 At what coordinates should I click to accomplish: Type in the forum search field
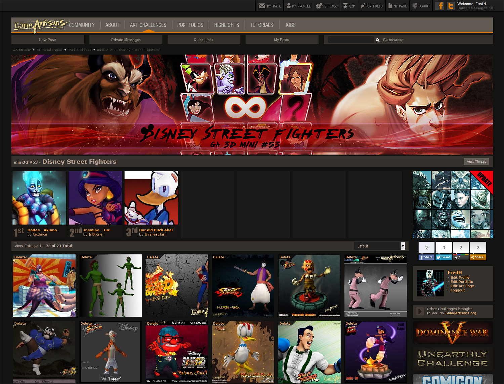coord(350,40)
